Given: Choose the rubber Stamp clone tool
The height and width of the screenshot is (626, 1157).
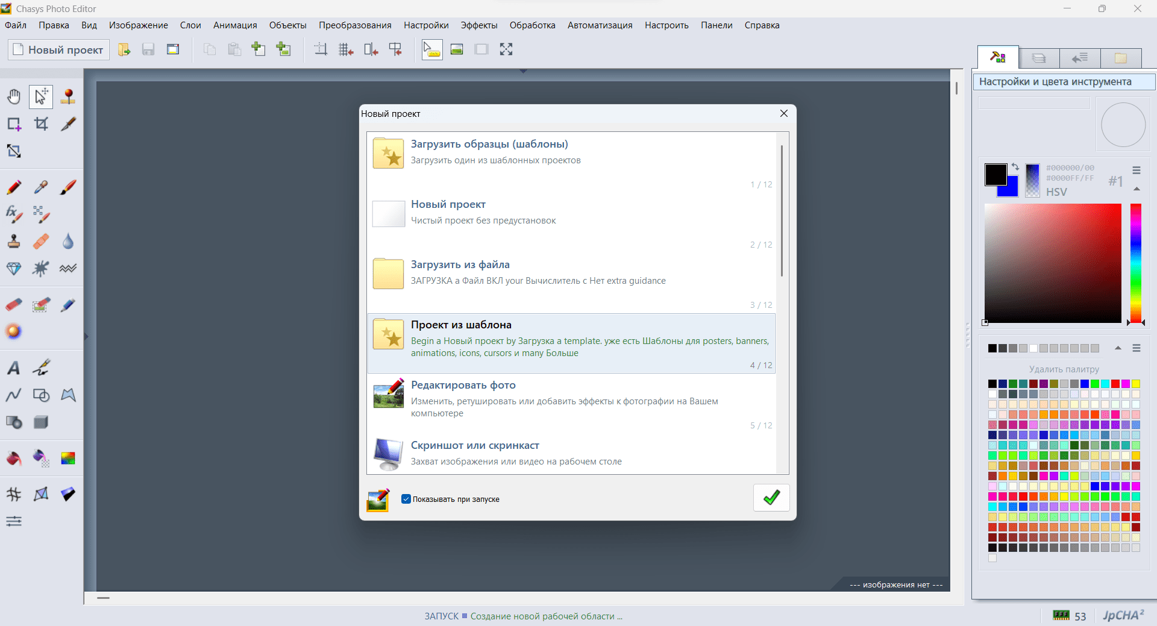Looking at the screenshot, I should tap(14, 242).
